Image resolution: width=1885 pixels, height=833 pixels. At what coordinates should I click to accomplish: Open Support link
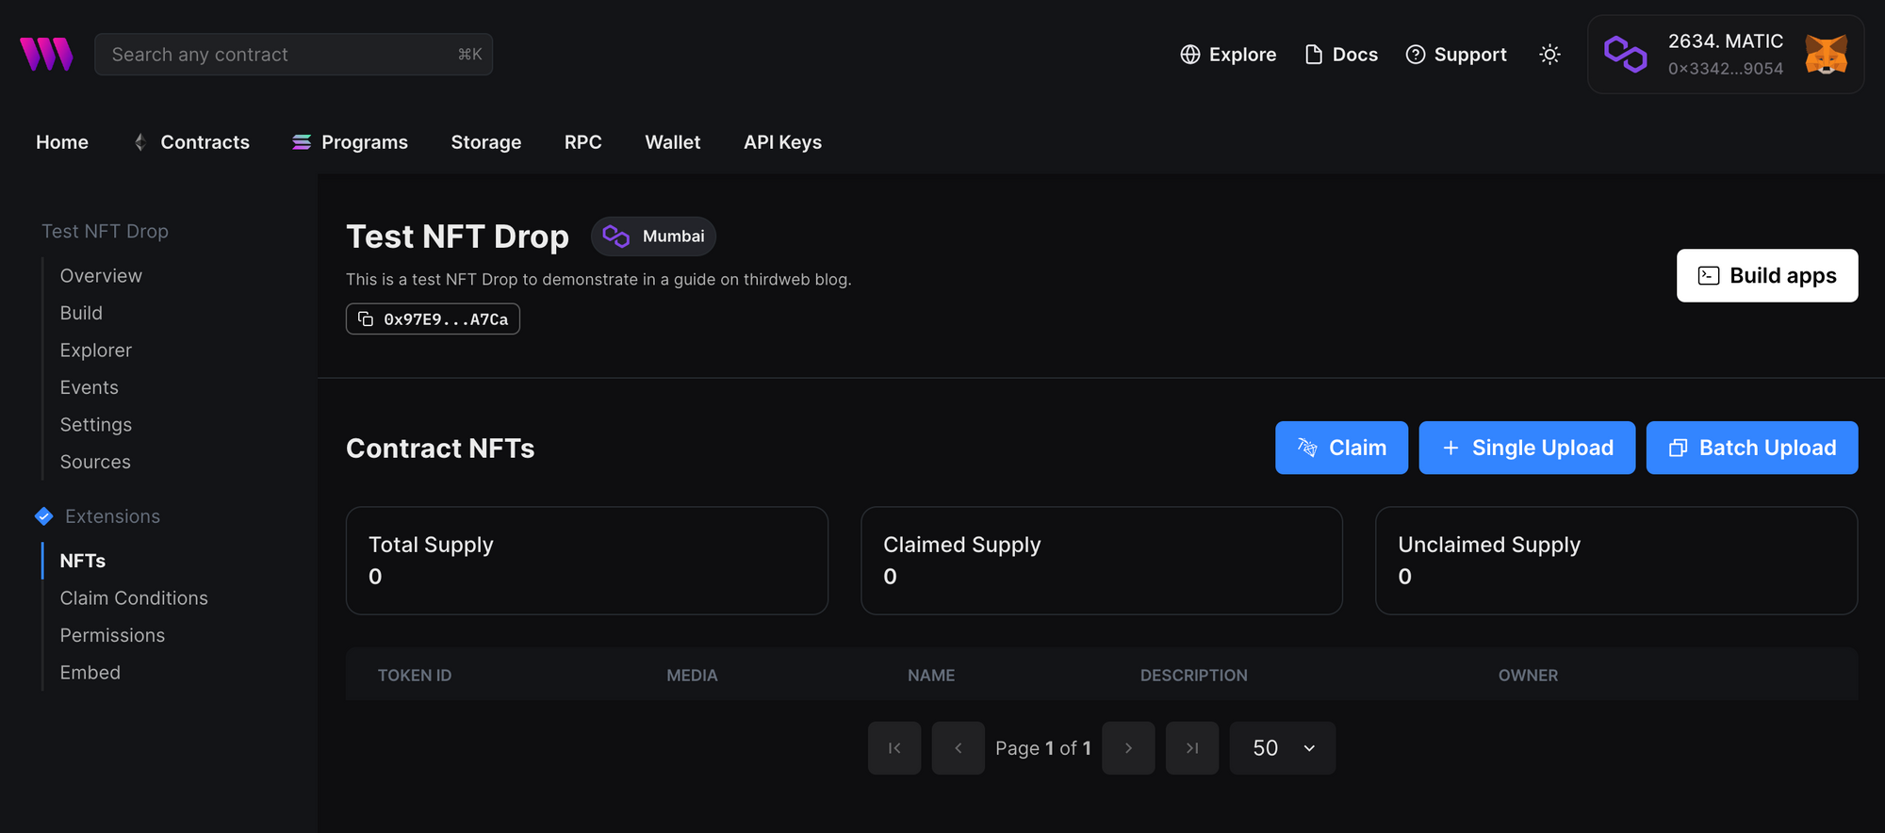(x=1456, y=55)
